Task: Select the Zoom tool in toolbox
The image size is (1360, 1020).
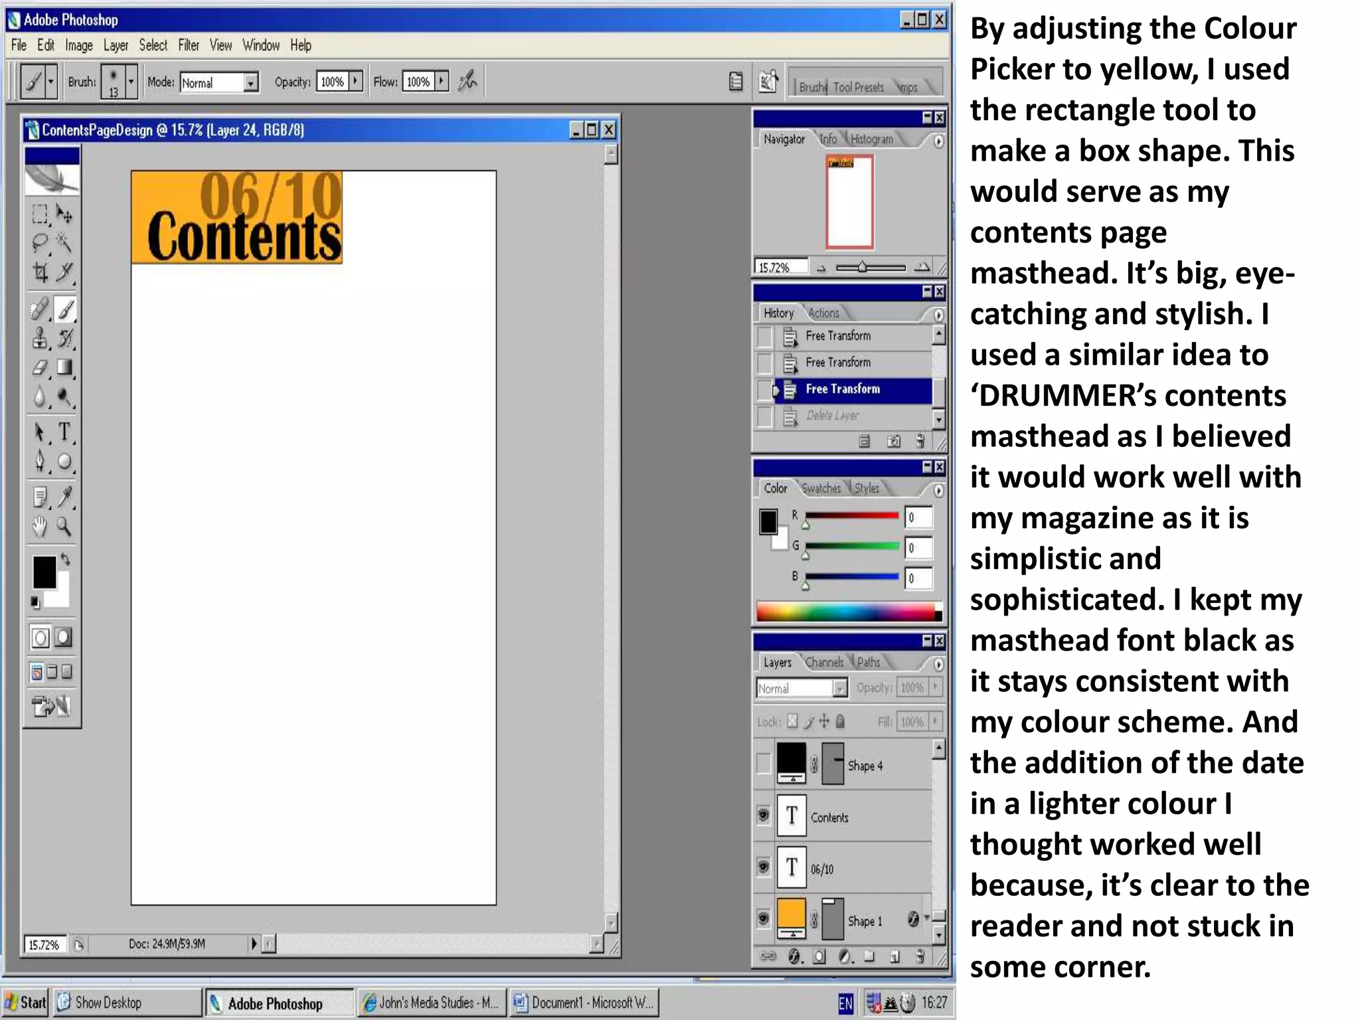Action: (x=64, y=527)
